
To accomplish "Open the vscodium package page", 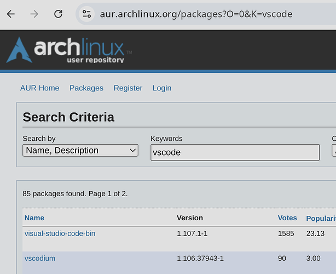I will pos(40,258).
